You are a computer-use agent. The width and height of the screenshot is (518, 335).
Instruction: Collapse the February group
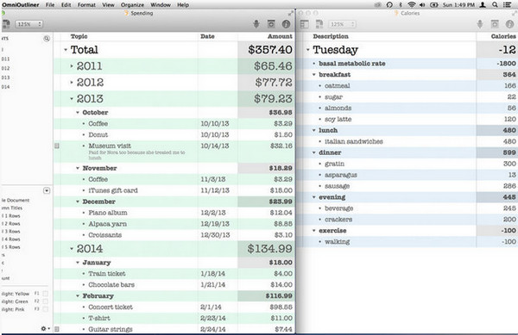pos(78,295)
